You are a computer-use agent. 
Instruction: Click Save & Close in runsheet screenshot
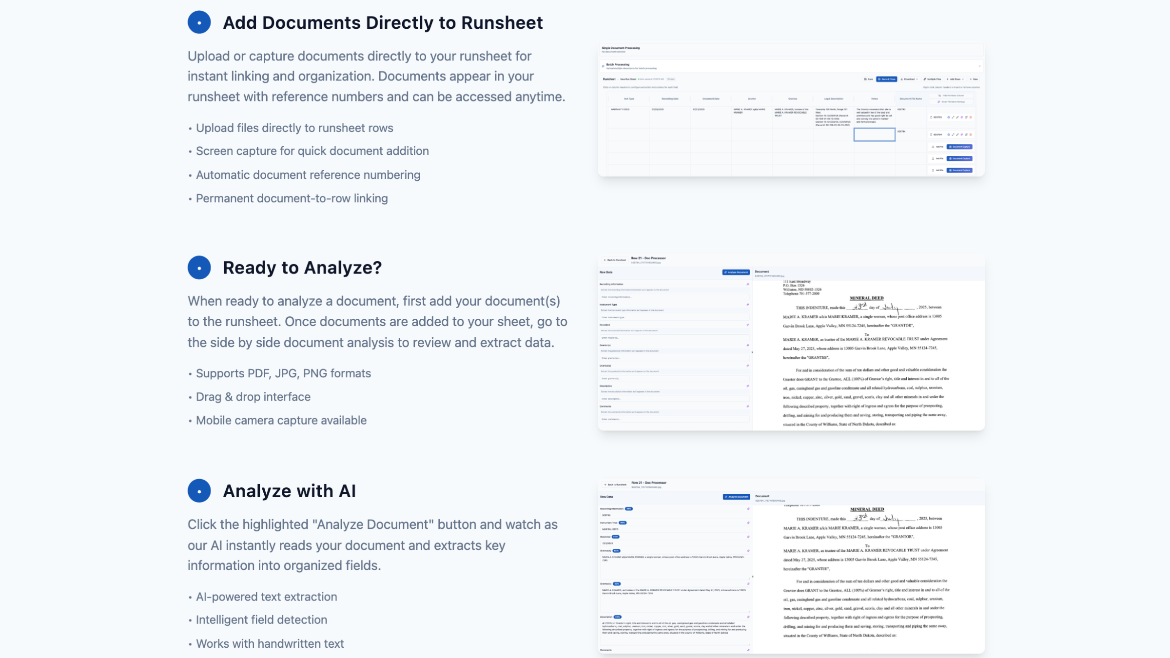click(x=886, y=79)
